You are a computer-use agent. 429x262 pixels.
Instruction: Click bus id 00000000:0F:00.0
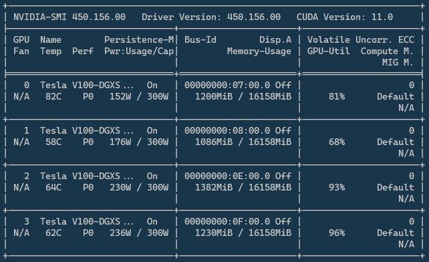[x=227, y=221]
